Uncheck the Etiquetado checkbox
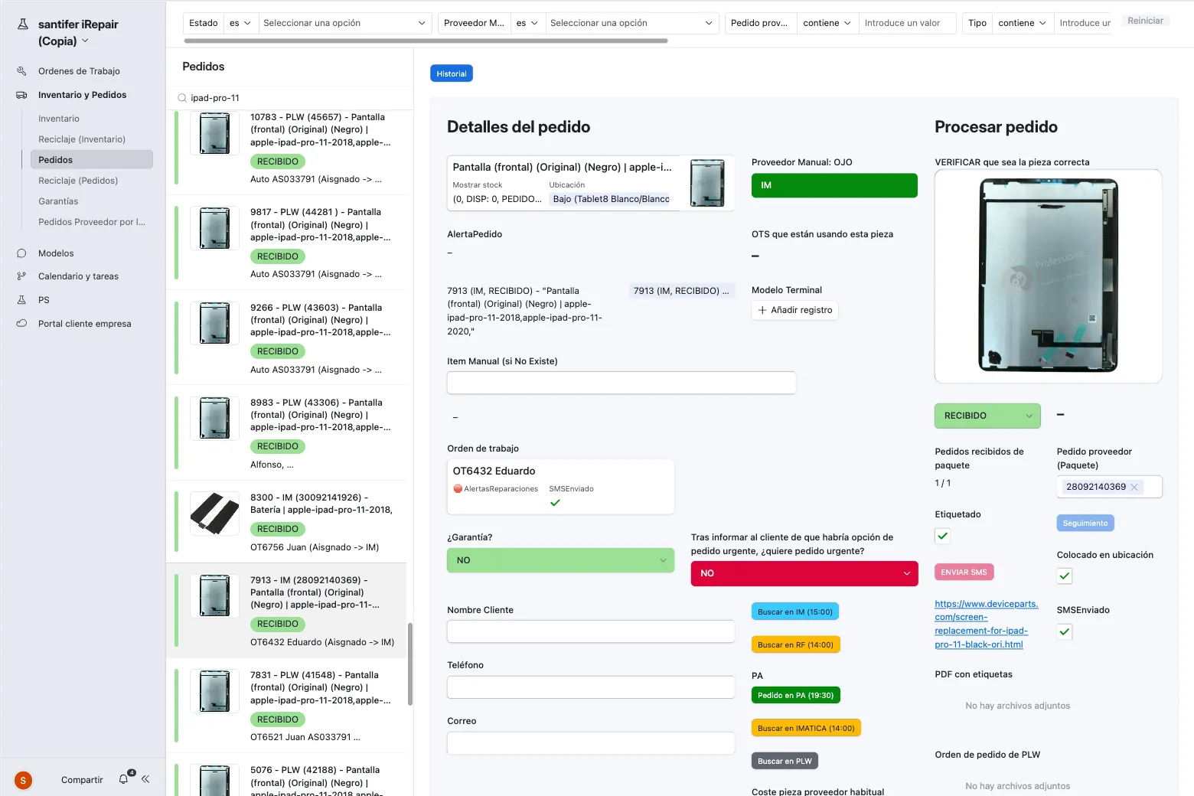 (942, 536)
